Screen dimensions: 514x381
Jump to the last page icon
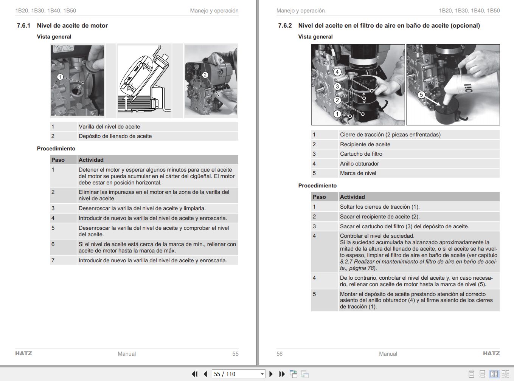point(282,374)
